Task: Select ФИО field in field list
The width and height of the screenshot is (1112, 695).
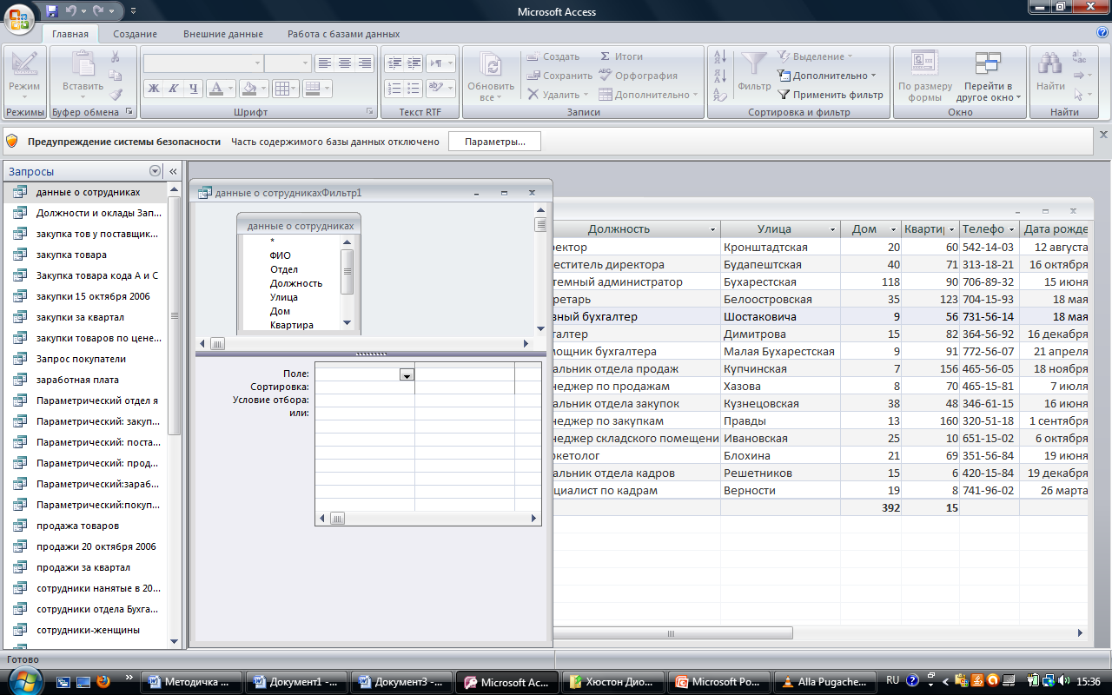Action: 280,255
